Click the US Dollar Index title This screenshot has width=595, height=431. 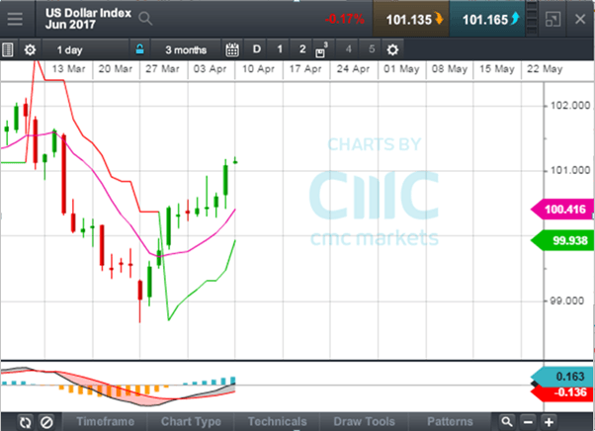pos(88,13)
